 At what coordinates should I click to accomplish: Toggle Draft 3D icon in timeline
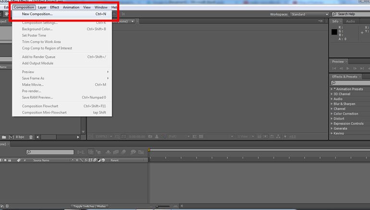pyautogui.click(x=99, y=152)
